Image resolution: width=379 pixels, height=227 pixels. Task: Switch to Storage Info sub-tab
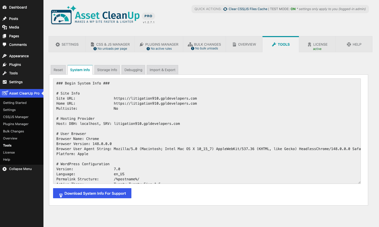[x=107, y=70]
